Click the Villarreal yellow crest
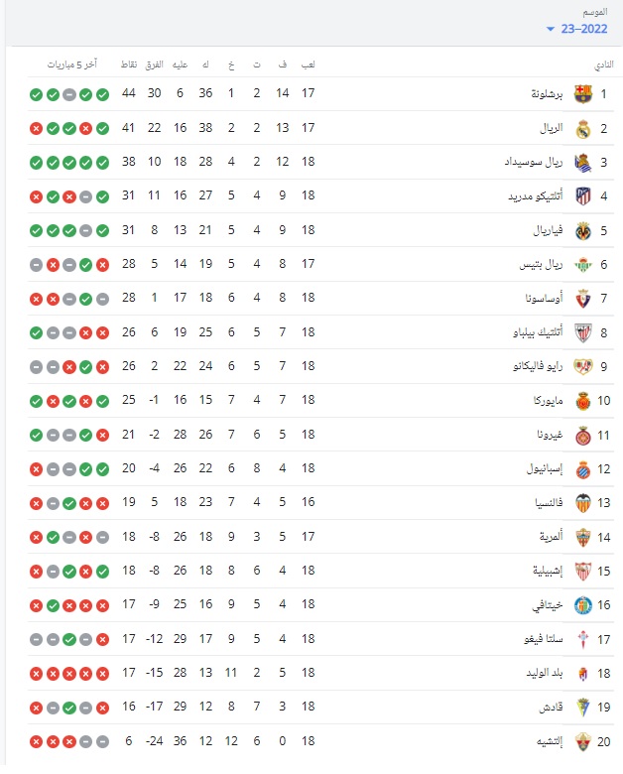 (583, 230)
